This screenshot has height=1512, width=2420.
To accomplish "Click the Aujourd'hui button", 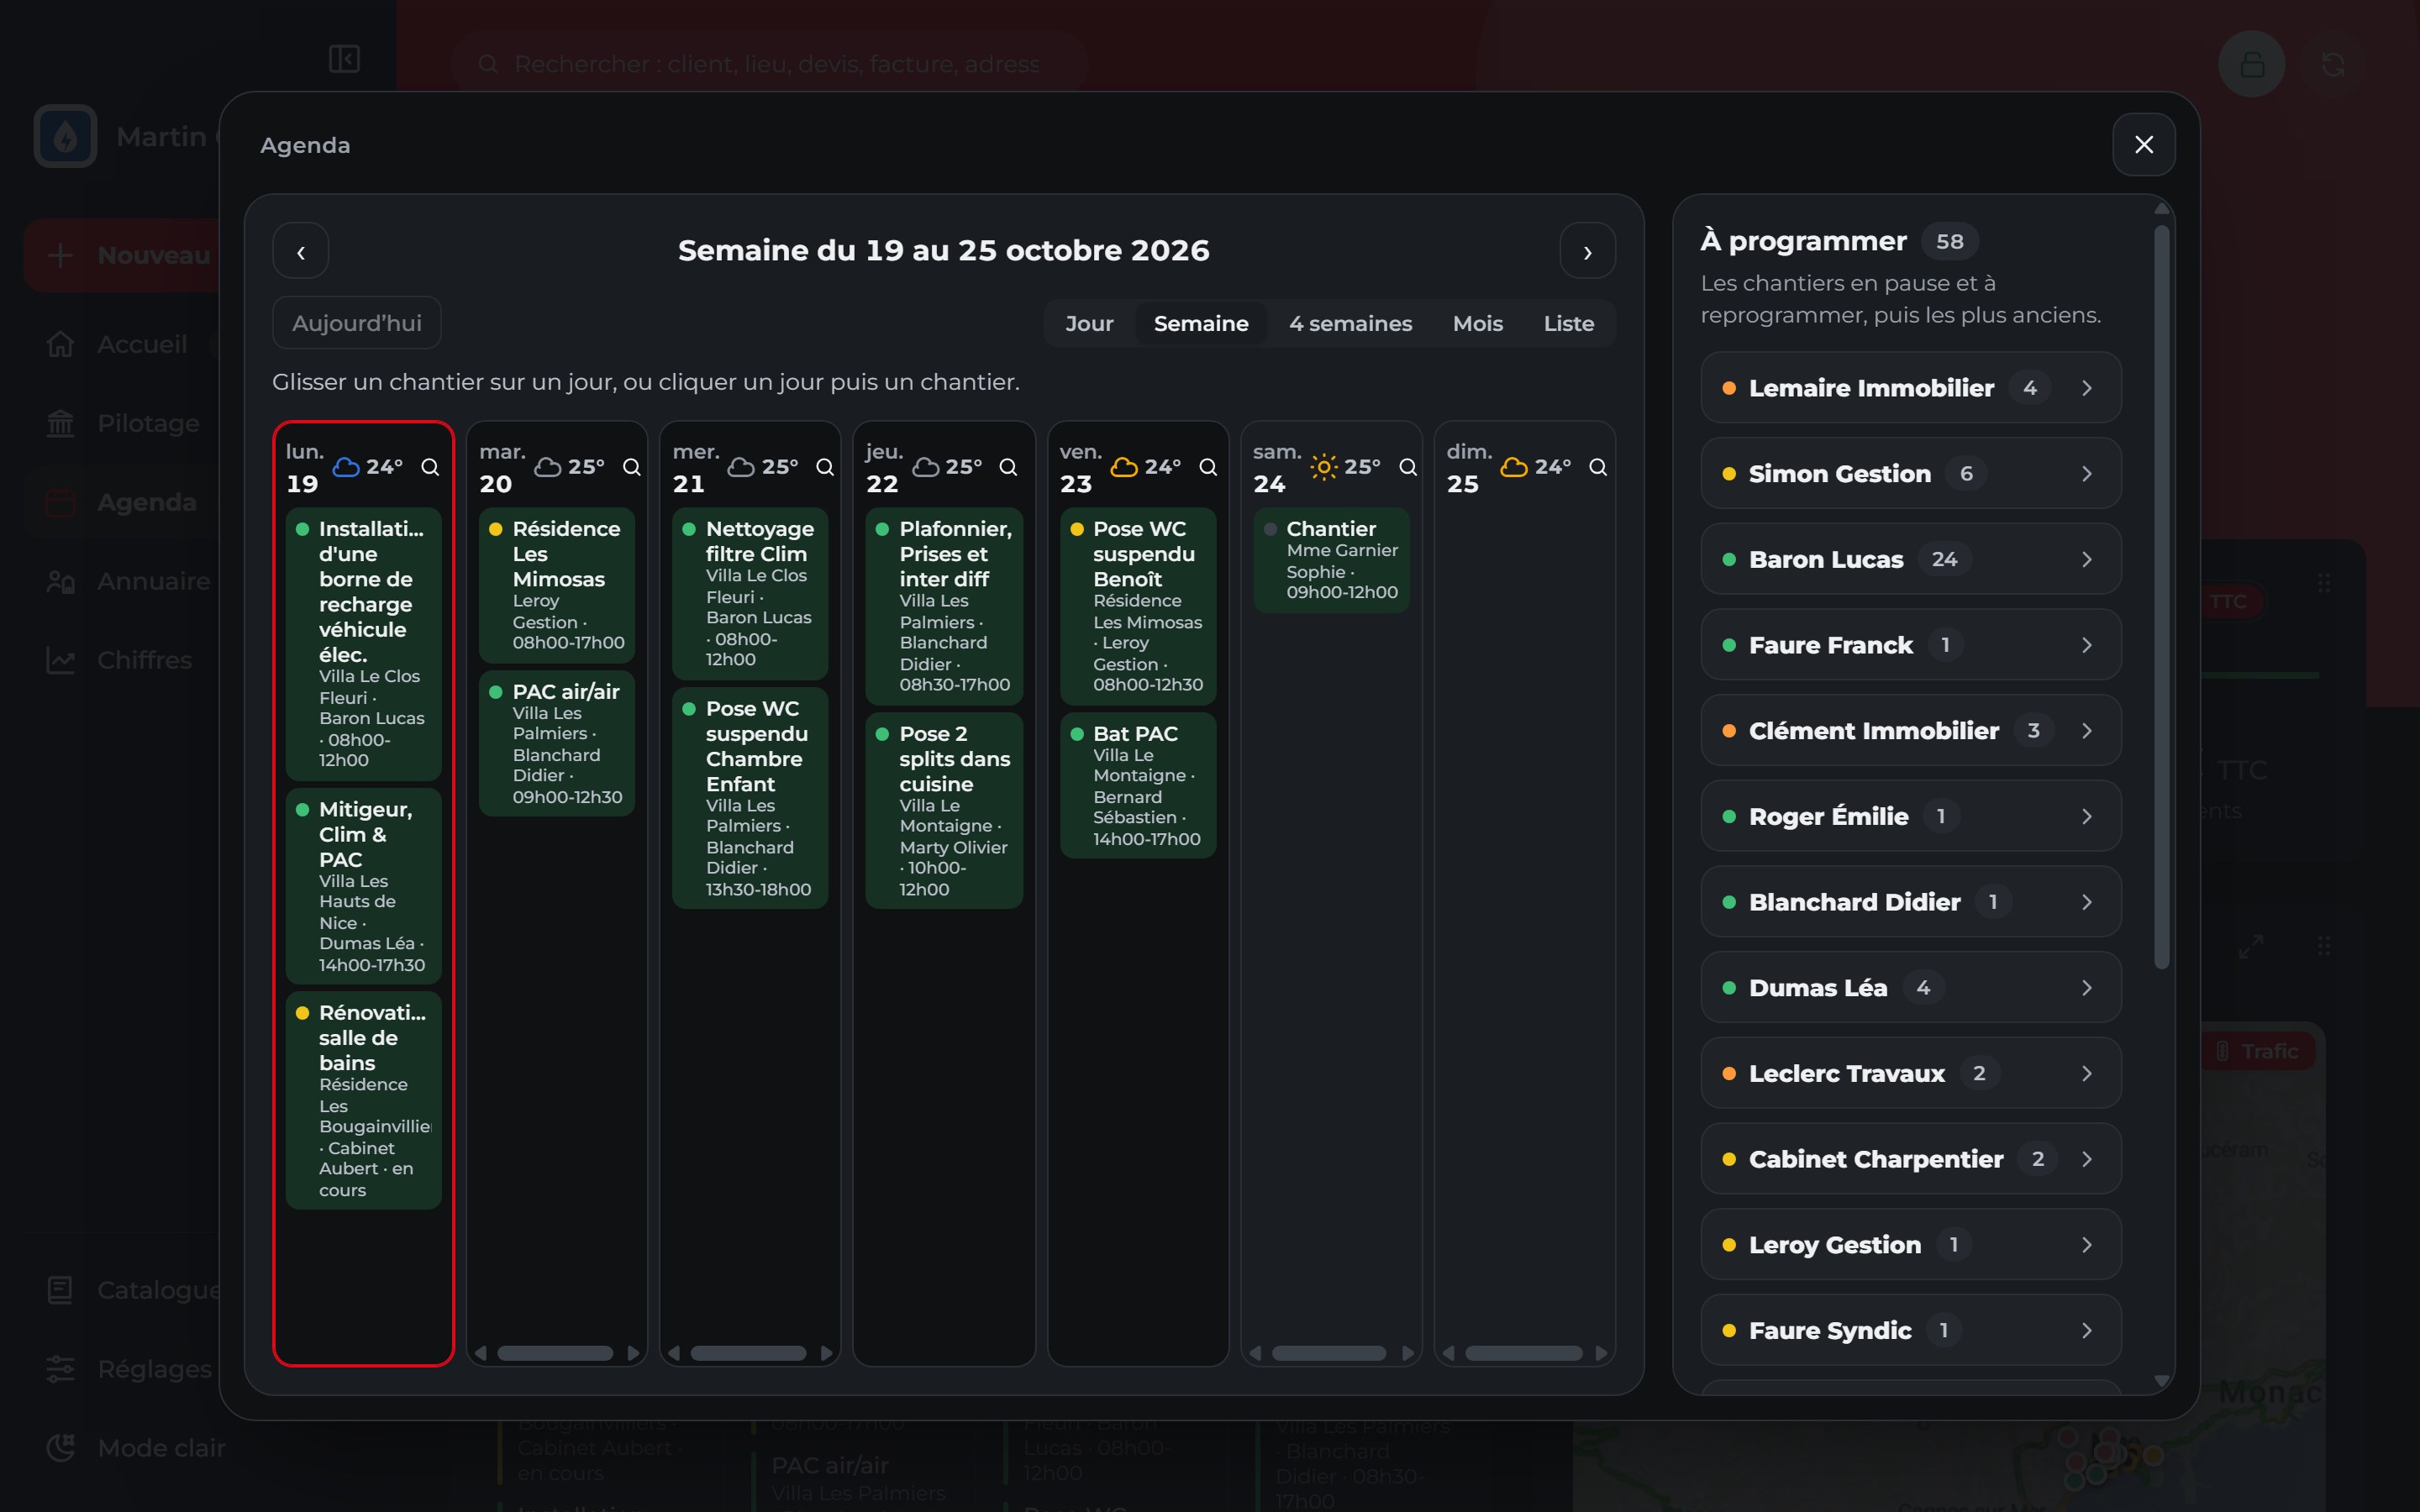I will click(x=357, y=323).
